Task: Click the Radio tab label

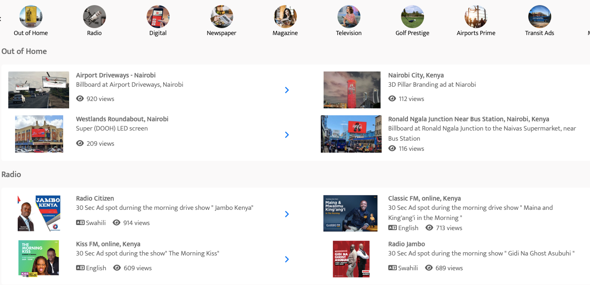Action: tap(94, 33)
